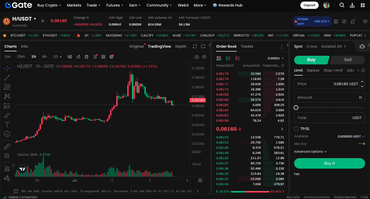This screenshot has height=199, width=370.
Task: Switch to the Sell side toggle
Action: pyautogui.click(x=347, y=60)
